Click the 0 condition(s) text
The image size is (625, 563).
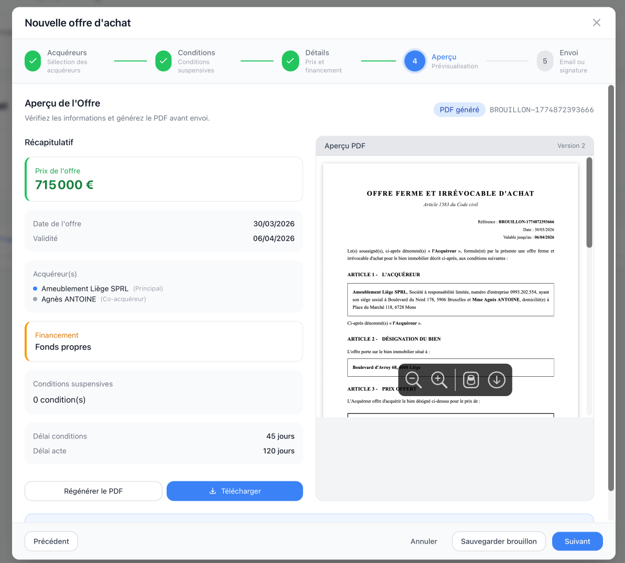click(x=59, y=400)
